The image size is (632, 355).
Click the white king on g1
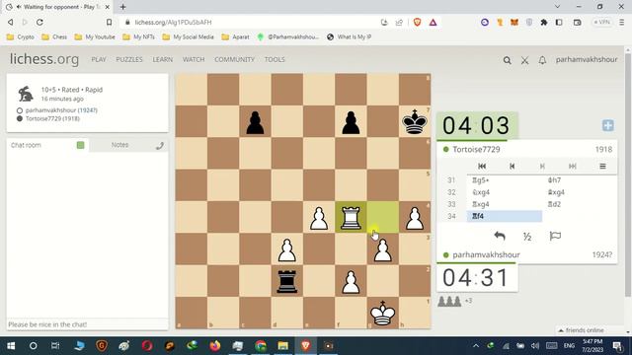coord(382,314)
